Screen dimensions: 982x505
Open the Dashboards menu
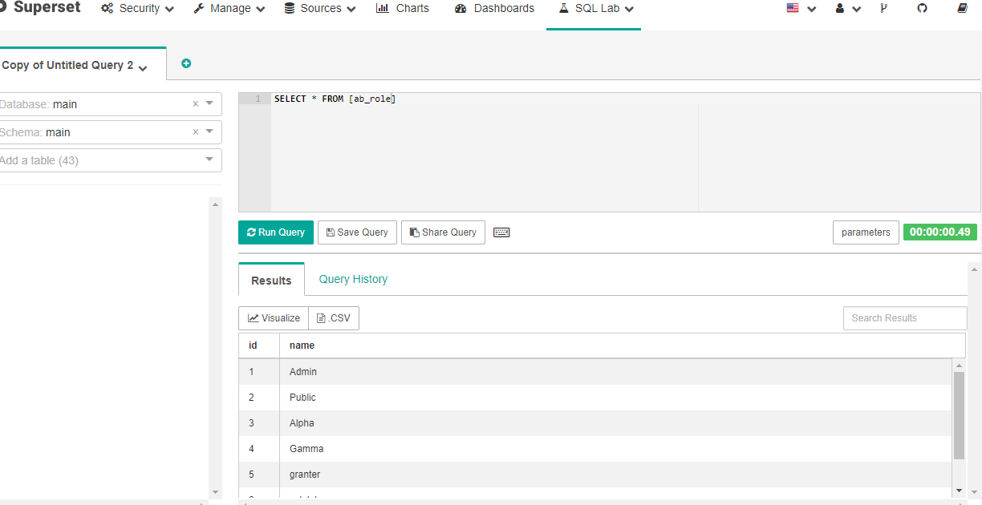coord(493,8)
